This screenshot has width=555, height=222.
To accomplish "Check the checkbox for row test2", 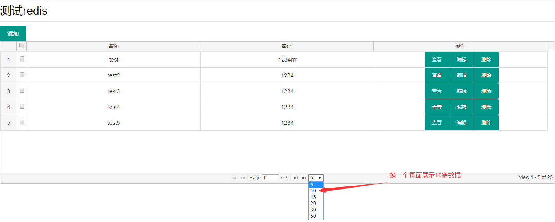I will point(22,75).
